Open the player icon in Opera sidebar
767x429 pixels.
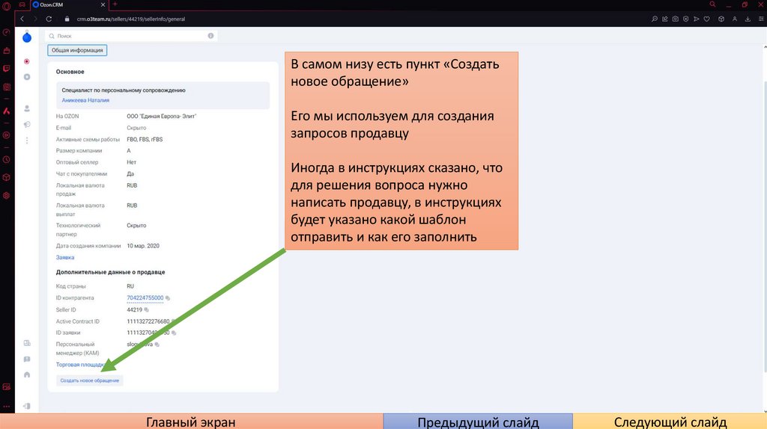click(6, 135)
